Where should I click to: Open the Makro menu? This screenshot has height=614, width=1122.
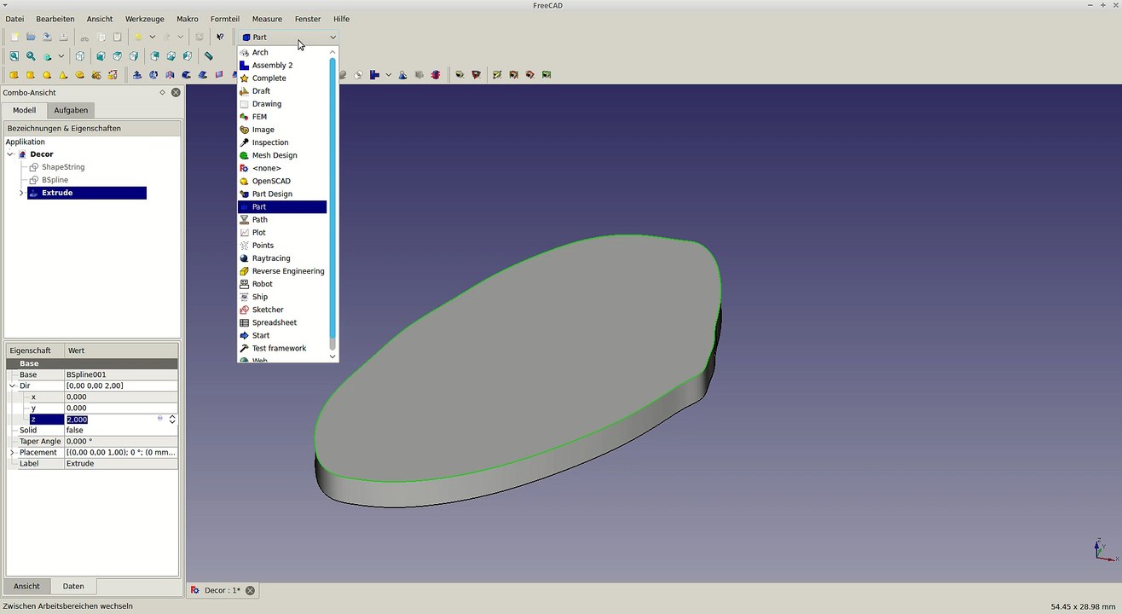click(188, 19)
